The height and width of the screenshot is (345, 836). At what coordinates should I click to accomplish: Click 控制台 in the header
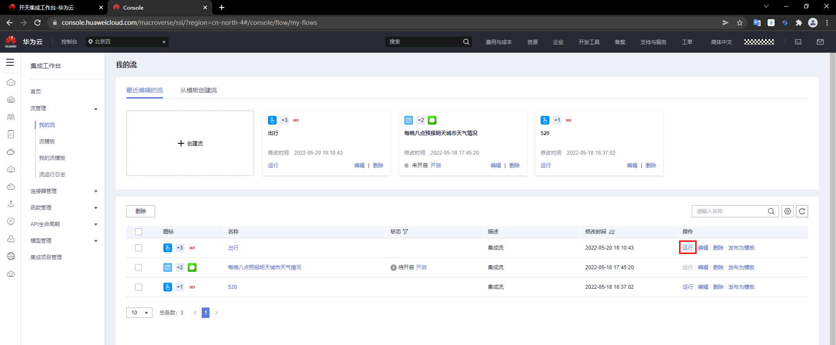tap(69, 42)
